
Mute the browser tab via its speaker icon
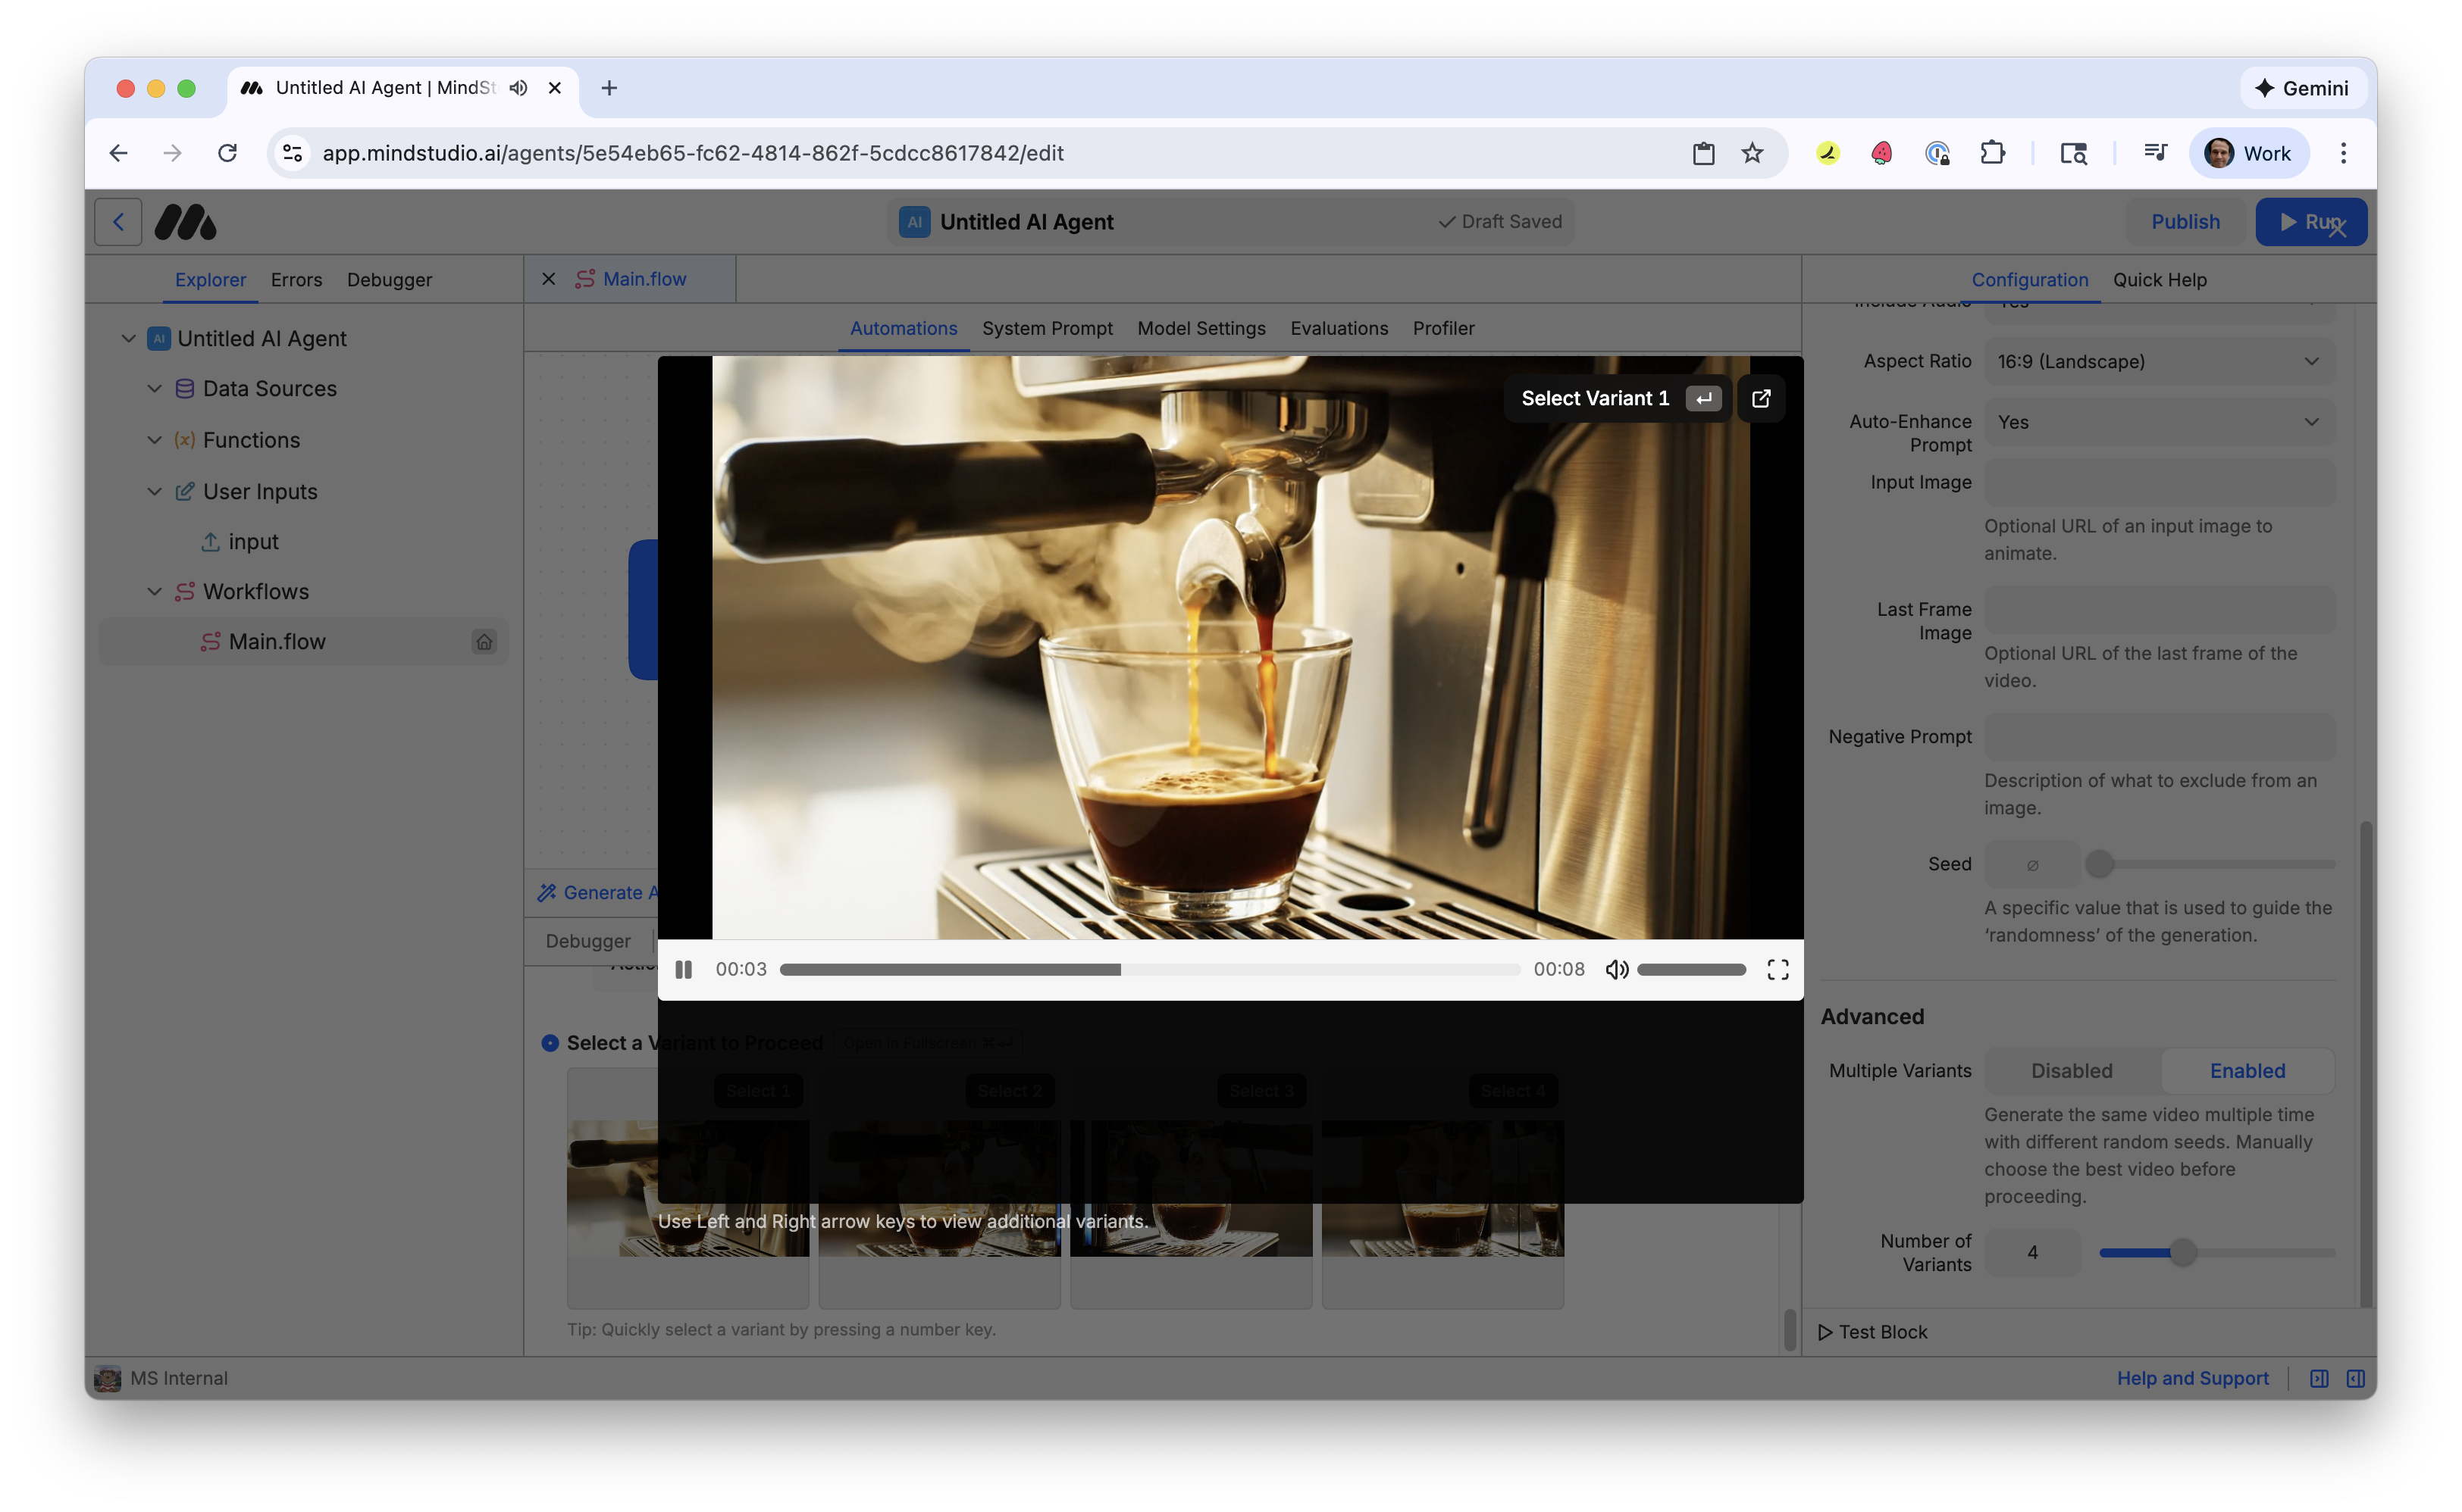pos(517,88)
